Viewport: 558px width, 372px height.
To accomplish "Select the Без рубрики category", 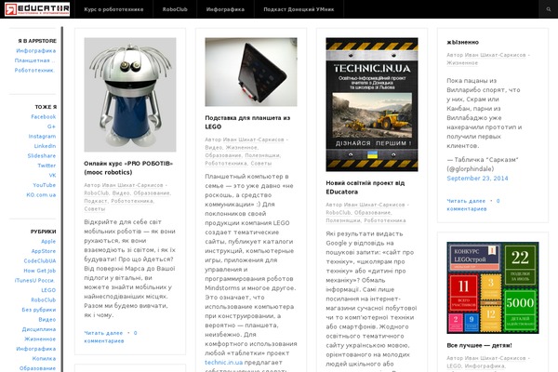I will tap(39, 310).
